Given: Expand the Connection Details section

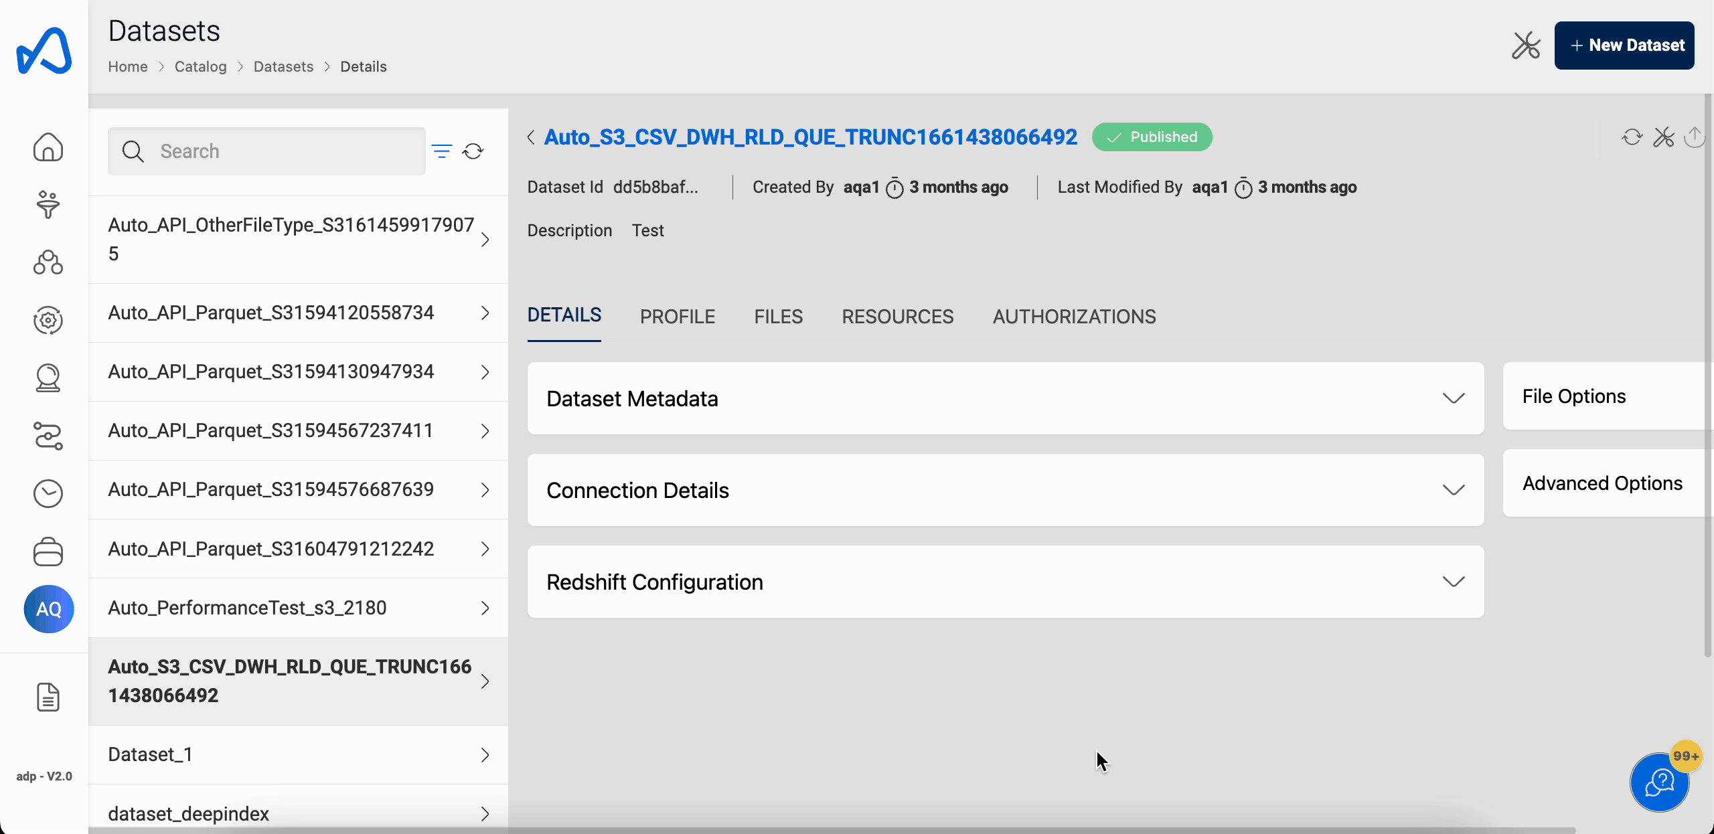Looking at the screenshot, I should pos(1454,490).
